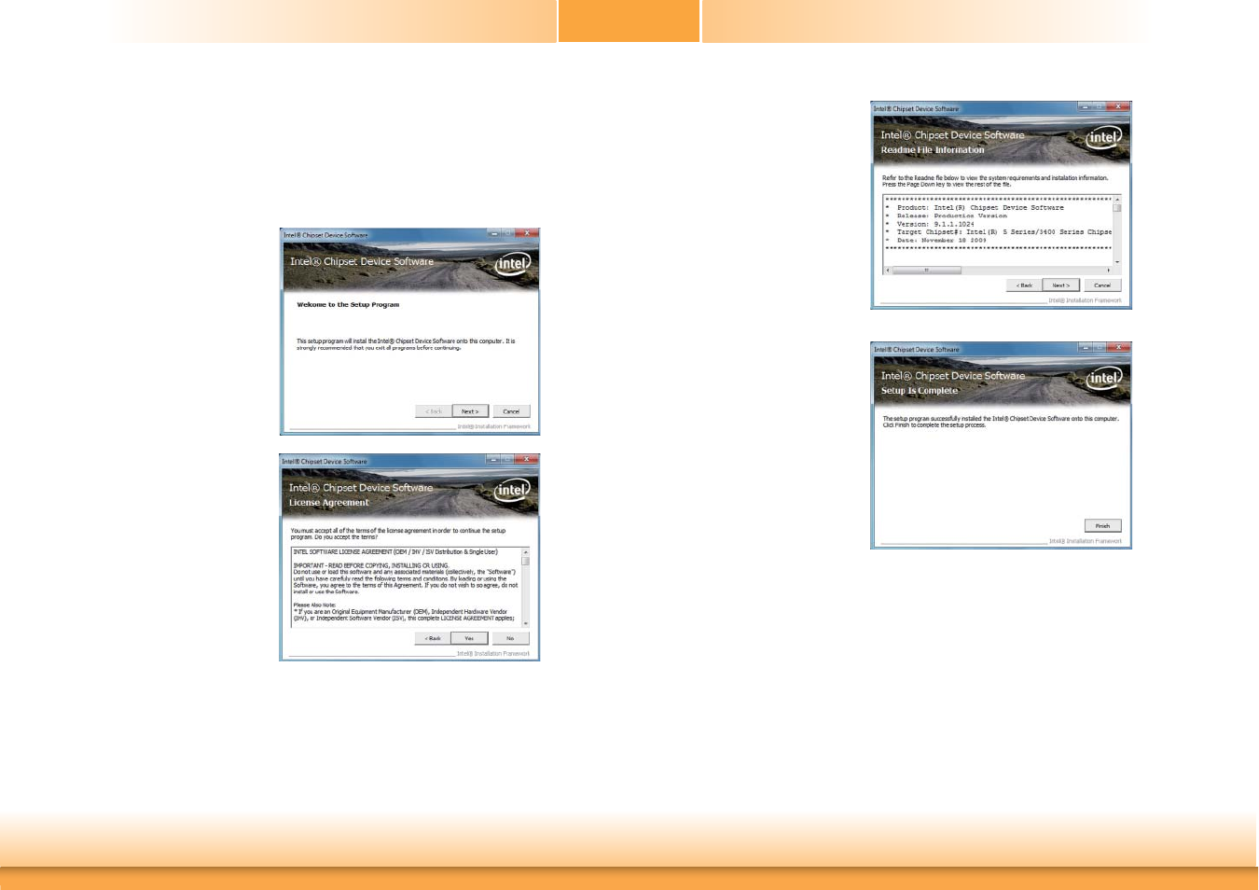This screenshot has height=890, width=1259.
Task: Click 'License Agreement' heading under banner
Action: pyautogui.click(x=329, y=503)
